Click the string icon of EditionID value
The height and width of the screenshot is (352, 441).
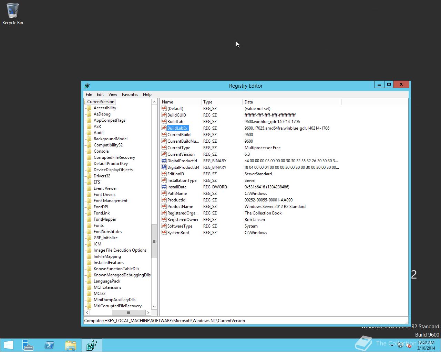[x=164, y=174]
